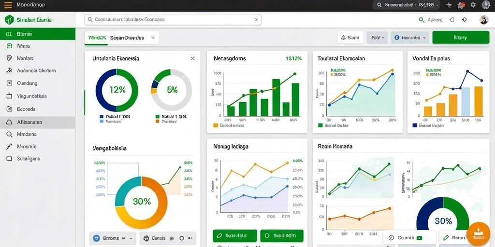Viewport: 495px width, 247px height.
Task: Click the green Blisrry button
Action: click(x=461, y=38)
